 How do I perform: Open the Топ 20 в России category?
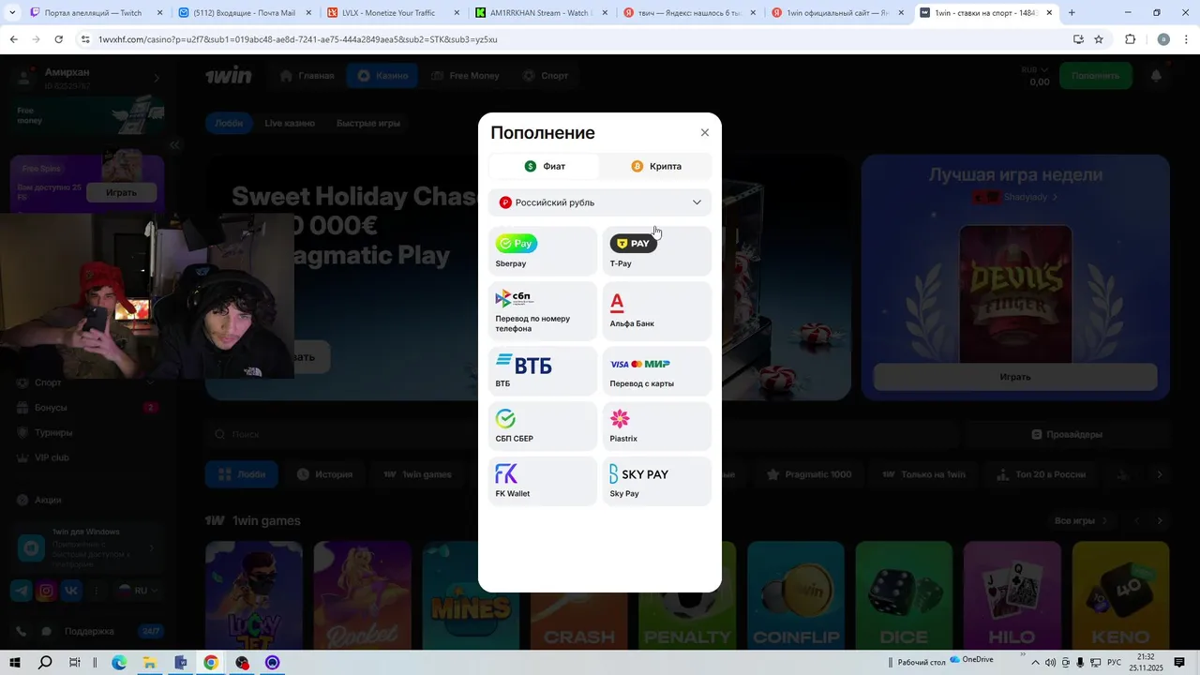(1041, 474)
